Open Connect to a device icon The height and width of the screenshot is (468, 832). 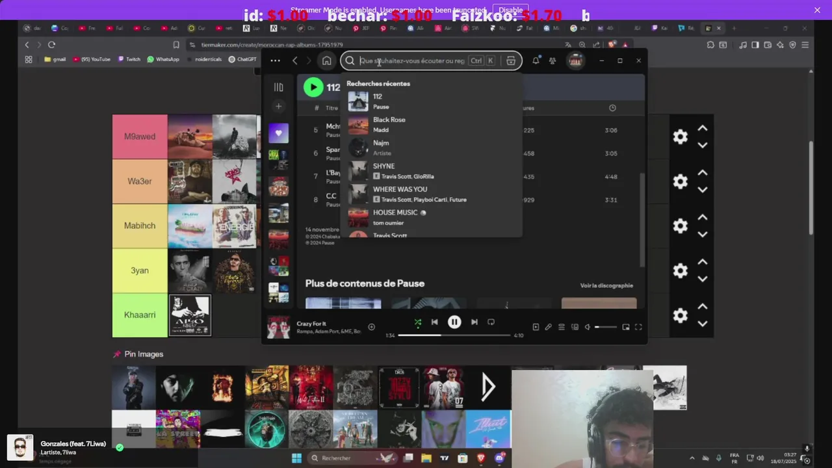(575, 327)
